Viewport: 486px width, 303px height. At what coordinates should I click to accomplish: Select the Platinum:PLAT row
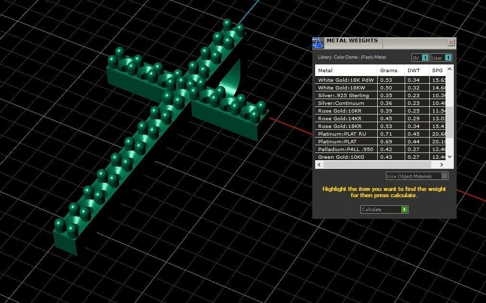(x=380, y=141)
